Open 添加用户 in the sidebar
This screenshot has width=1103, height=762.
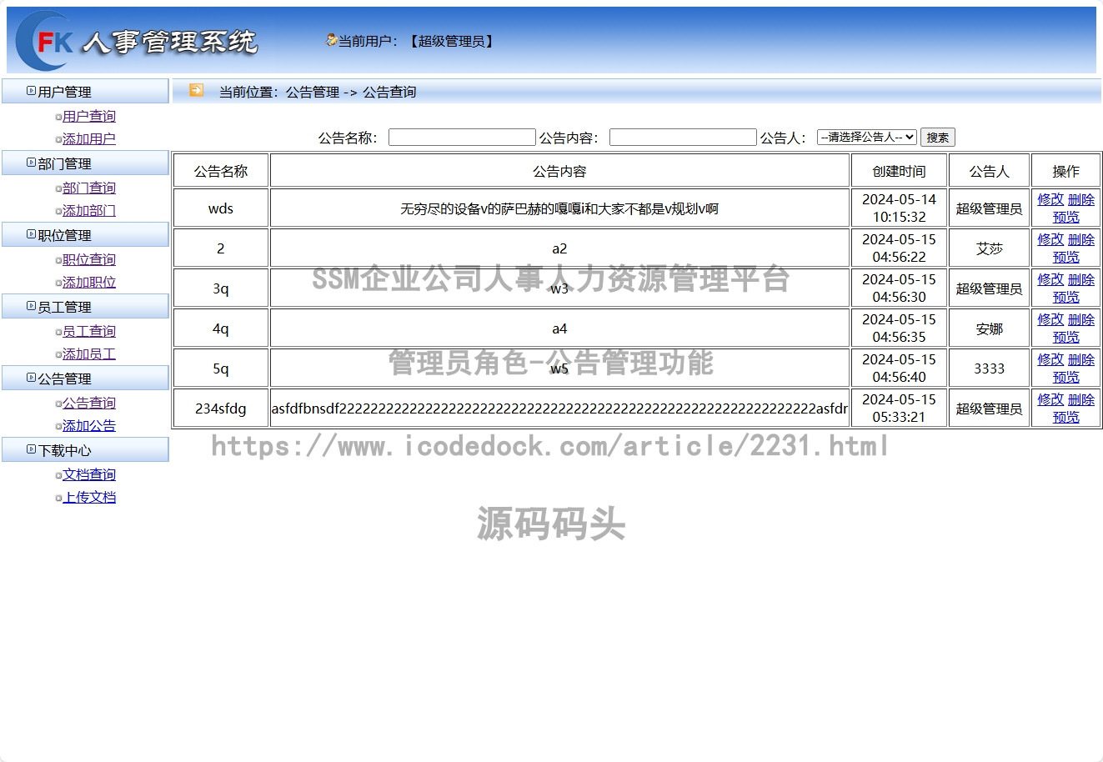coord(89,138)
